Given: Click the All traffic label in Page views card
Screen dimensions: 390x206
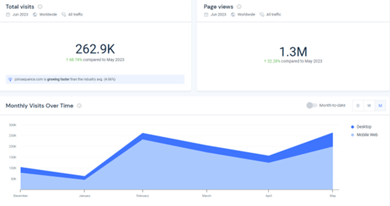Looking at the screenshot, I should (x=274, y=15).
